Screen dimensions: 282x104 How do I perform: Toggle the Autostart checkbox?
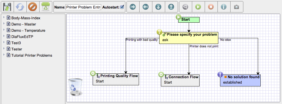pyautogui.click(x=122, y=7)
